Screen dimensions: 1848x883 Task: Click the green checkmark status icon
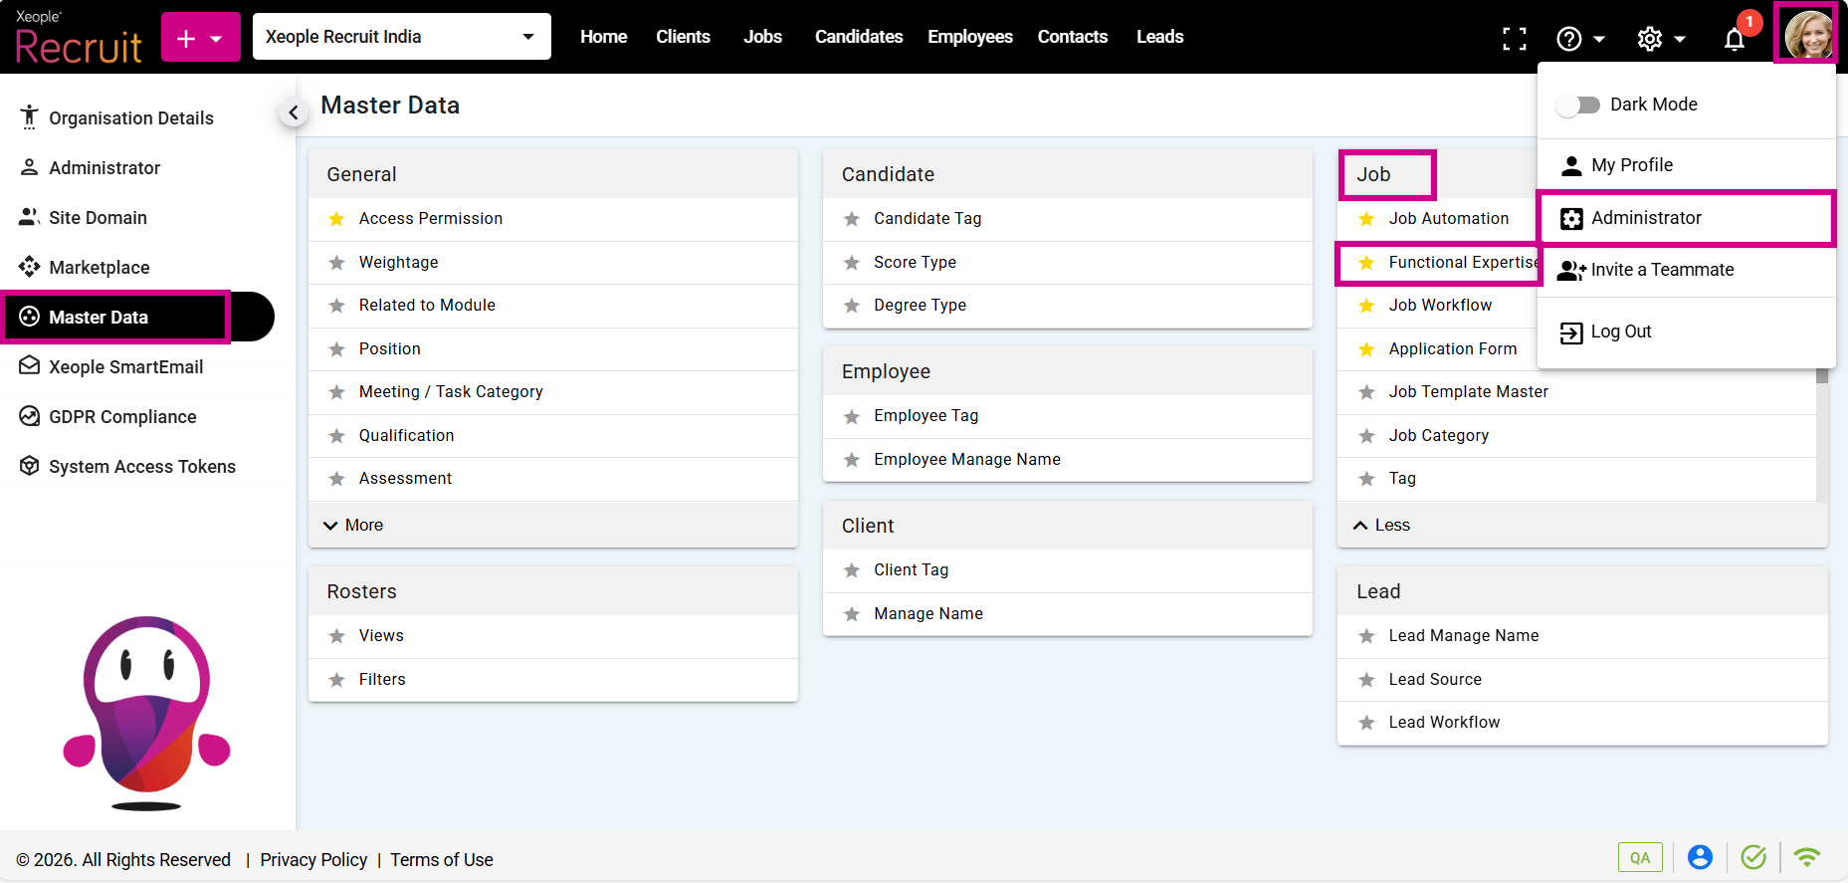pyautogui.click(x=1753, y=857)
